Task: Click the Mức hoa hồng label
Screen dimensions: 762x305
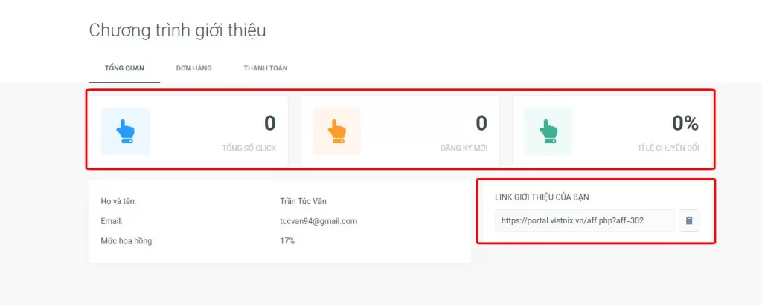Action: pos(127,241)
